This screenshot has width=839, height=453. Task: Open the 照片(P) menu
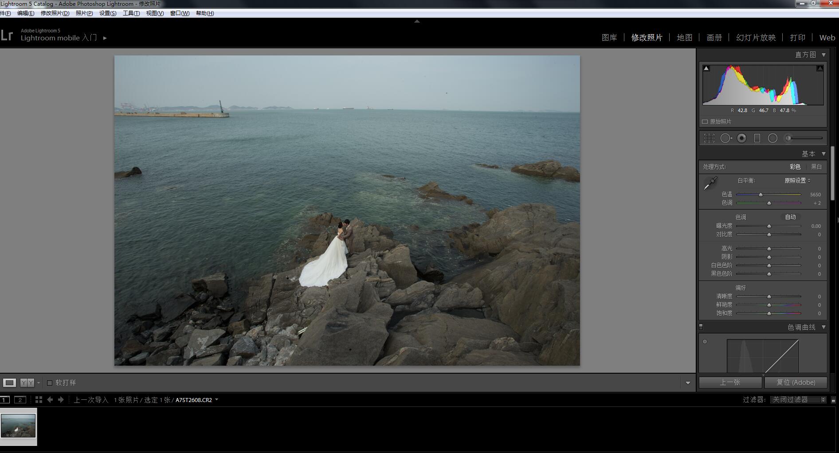point(84,13)
